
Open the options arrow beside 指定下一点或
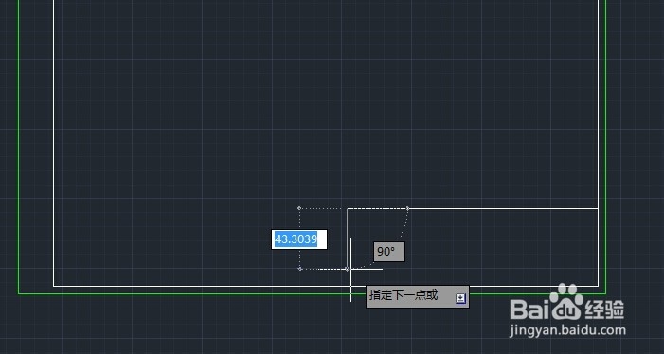pyautogui.click(x=460, y=298)
